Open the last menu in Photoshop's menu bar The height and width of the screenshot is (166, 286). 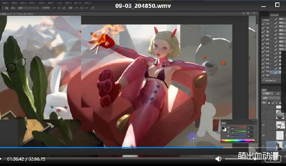pyautogui.click(x=88, y=3)
